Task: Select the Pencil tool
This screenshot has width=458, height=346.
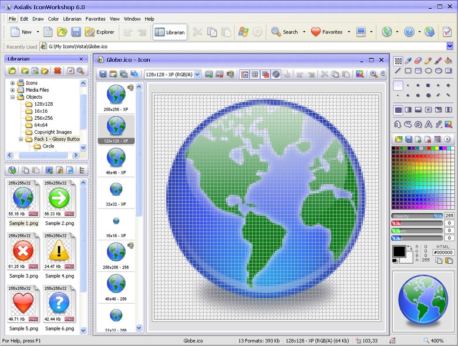Action: point(428,61)
